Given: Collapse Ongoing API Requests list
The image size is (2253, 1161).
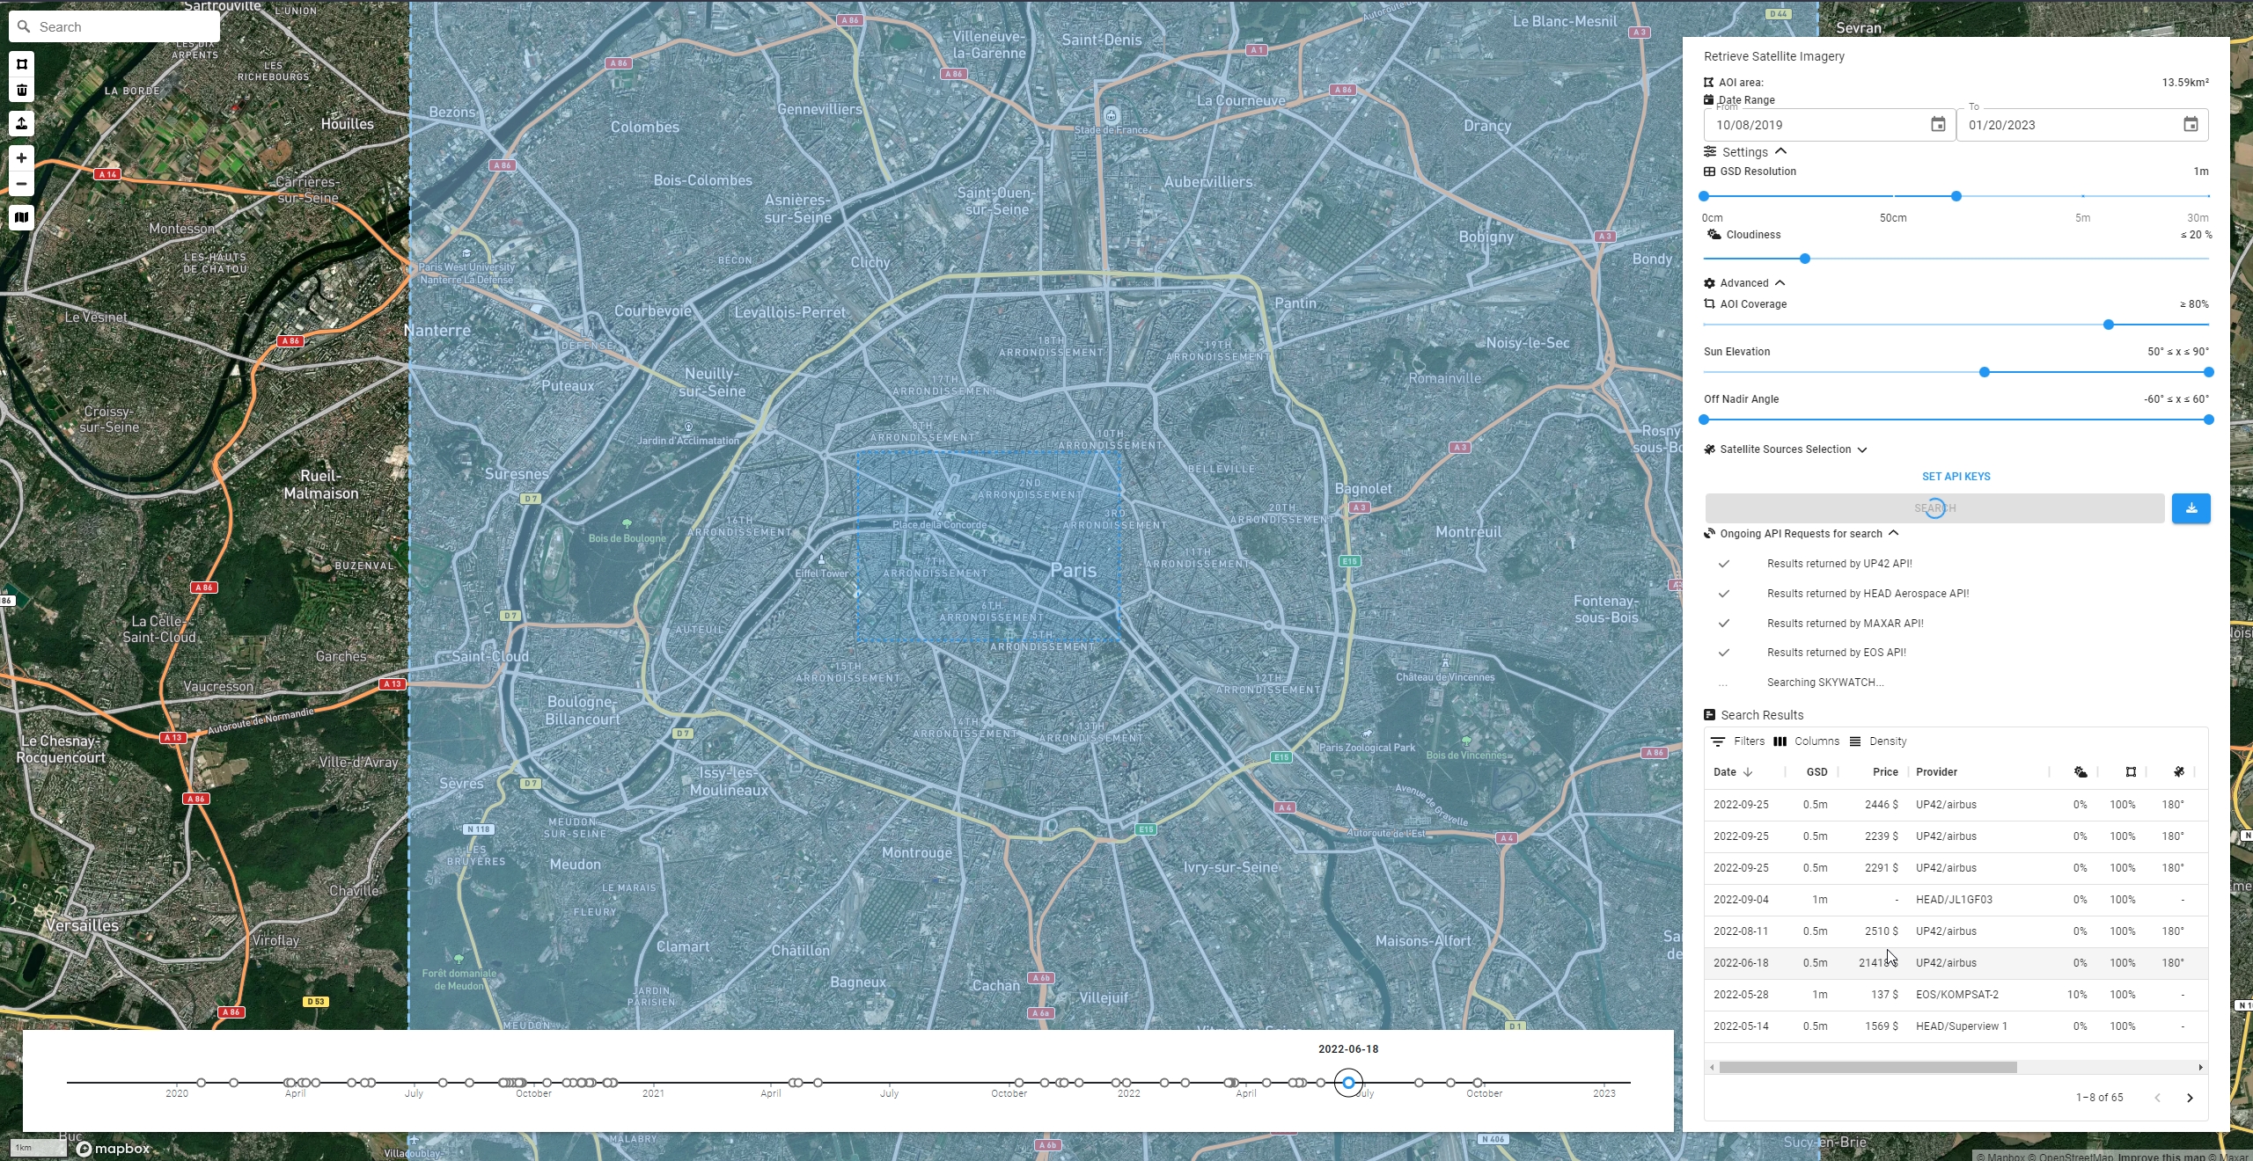Looking at the screenshot, I should tap(1894, 534).
